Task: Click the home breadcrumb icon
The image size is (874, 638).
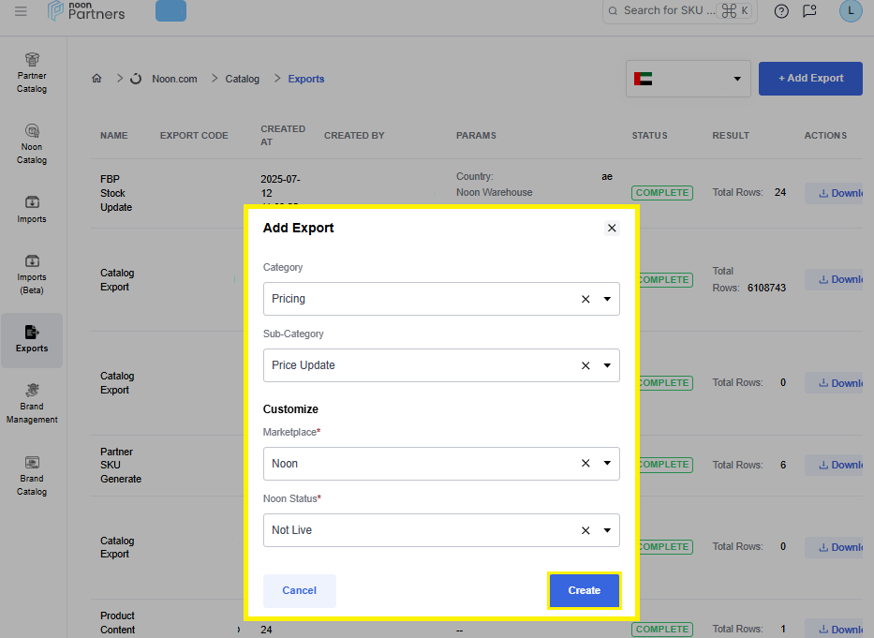Action: (97, 79)
